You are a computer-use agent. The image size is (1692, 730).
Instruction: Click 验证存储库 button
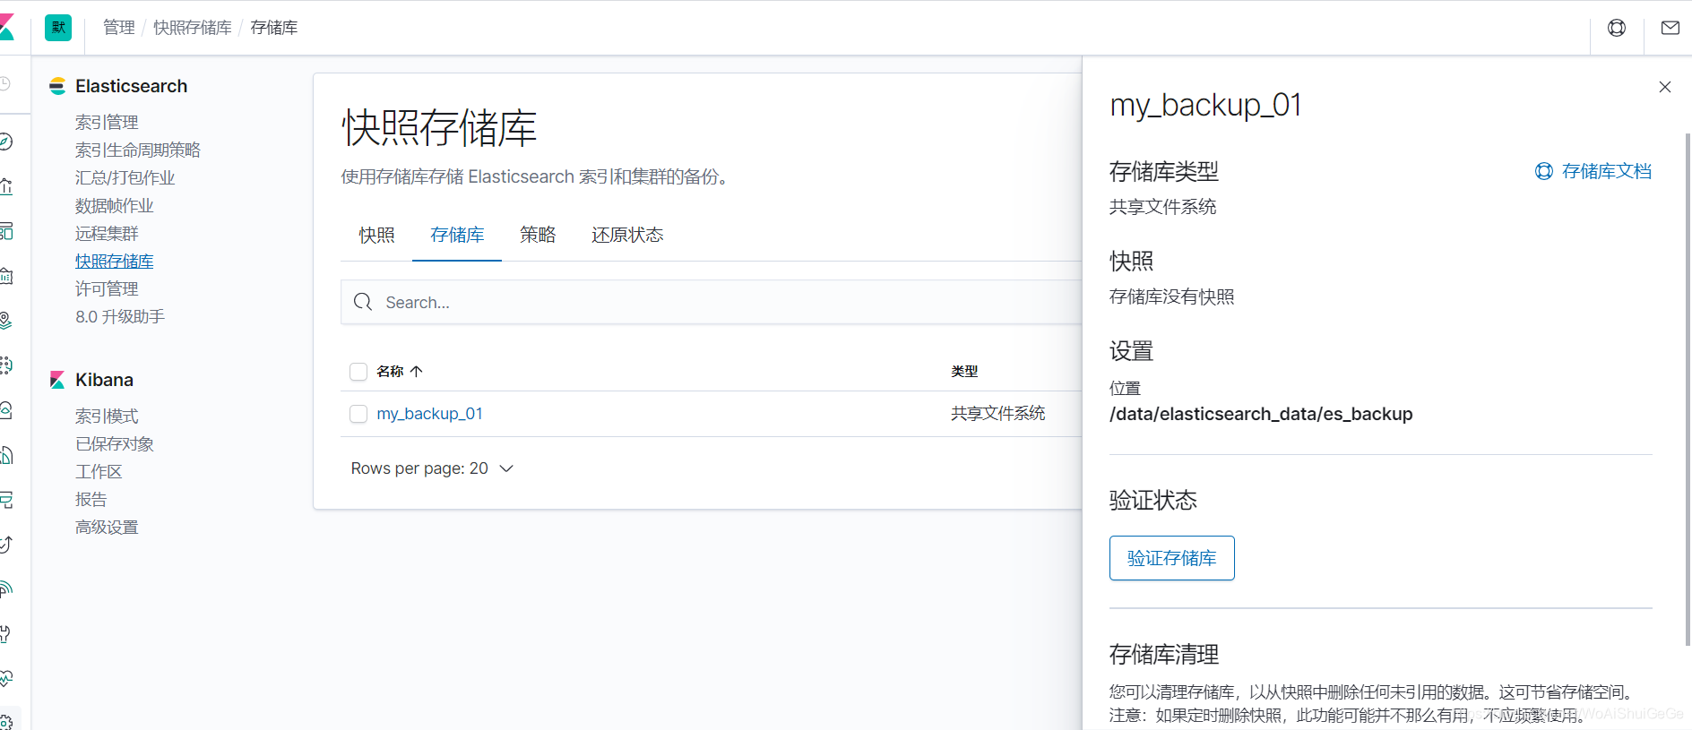(1172, 558)
